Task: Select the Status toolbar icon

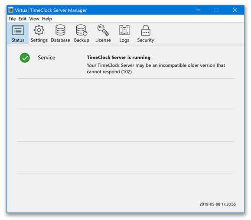Action: [18, 33]
